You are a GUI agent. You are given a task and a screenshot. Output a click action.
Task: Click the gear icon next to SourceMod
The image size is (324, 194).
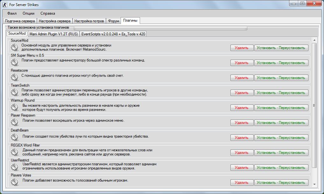(x=15, y=47)
